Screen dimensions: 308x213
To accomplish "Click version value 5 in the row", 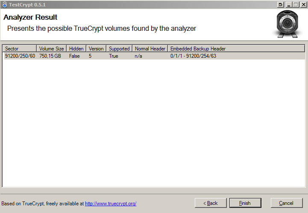I will click(90, 56).
